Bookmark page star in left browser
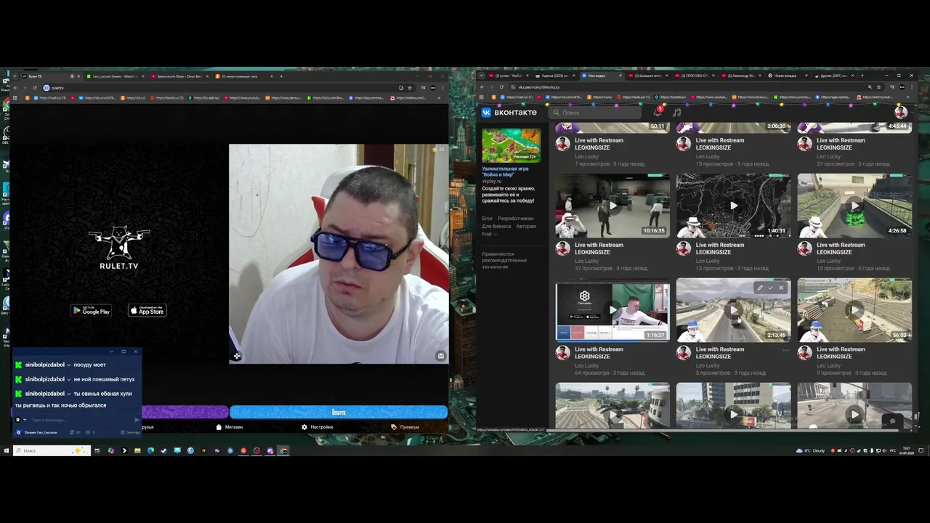The height and width of the screenshot is (523, 930). 410,88
